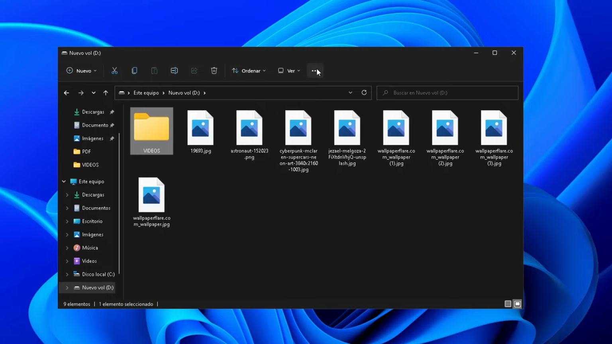Switch to large icons view in the status bar
Image resolution: width=612 pixels, height=344 pixels.
tap(517, 303)
